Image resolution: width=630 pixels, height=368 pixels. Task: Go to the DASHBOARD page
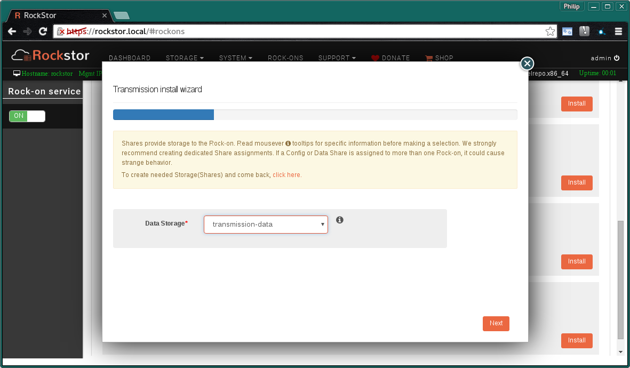(130, 58)
